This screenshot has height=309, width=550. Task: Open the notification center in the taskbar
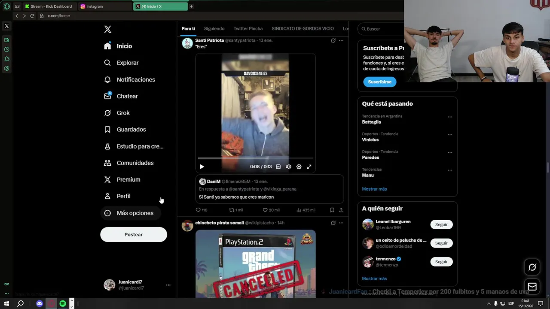point(541,303)
